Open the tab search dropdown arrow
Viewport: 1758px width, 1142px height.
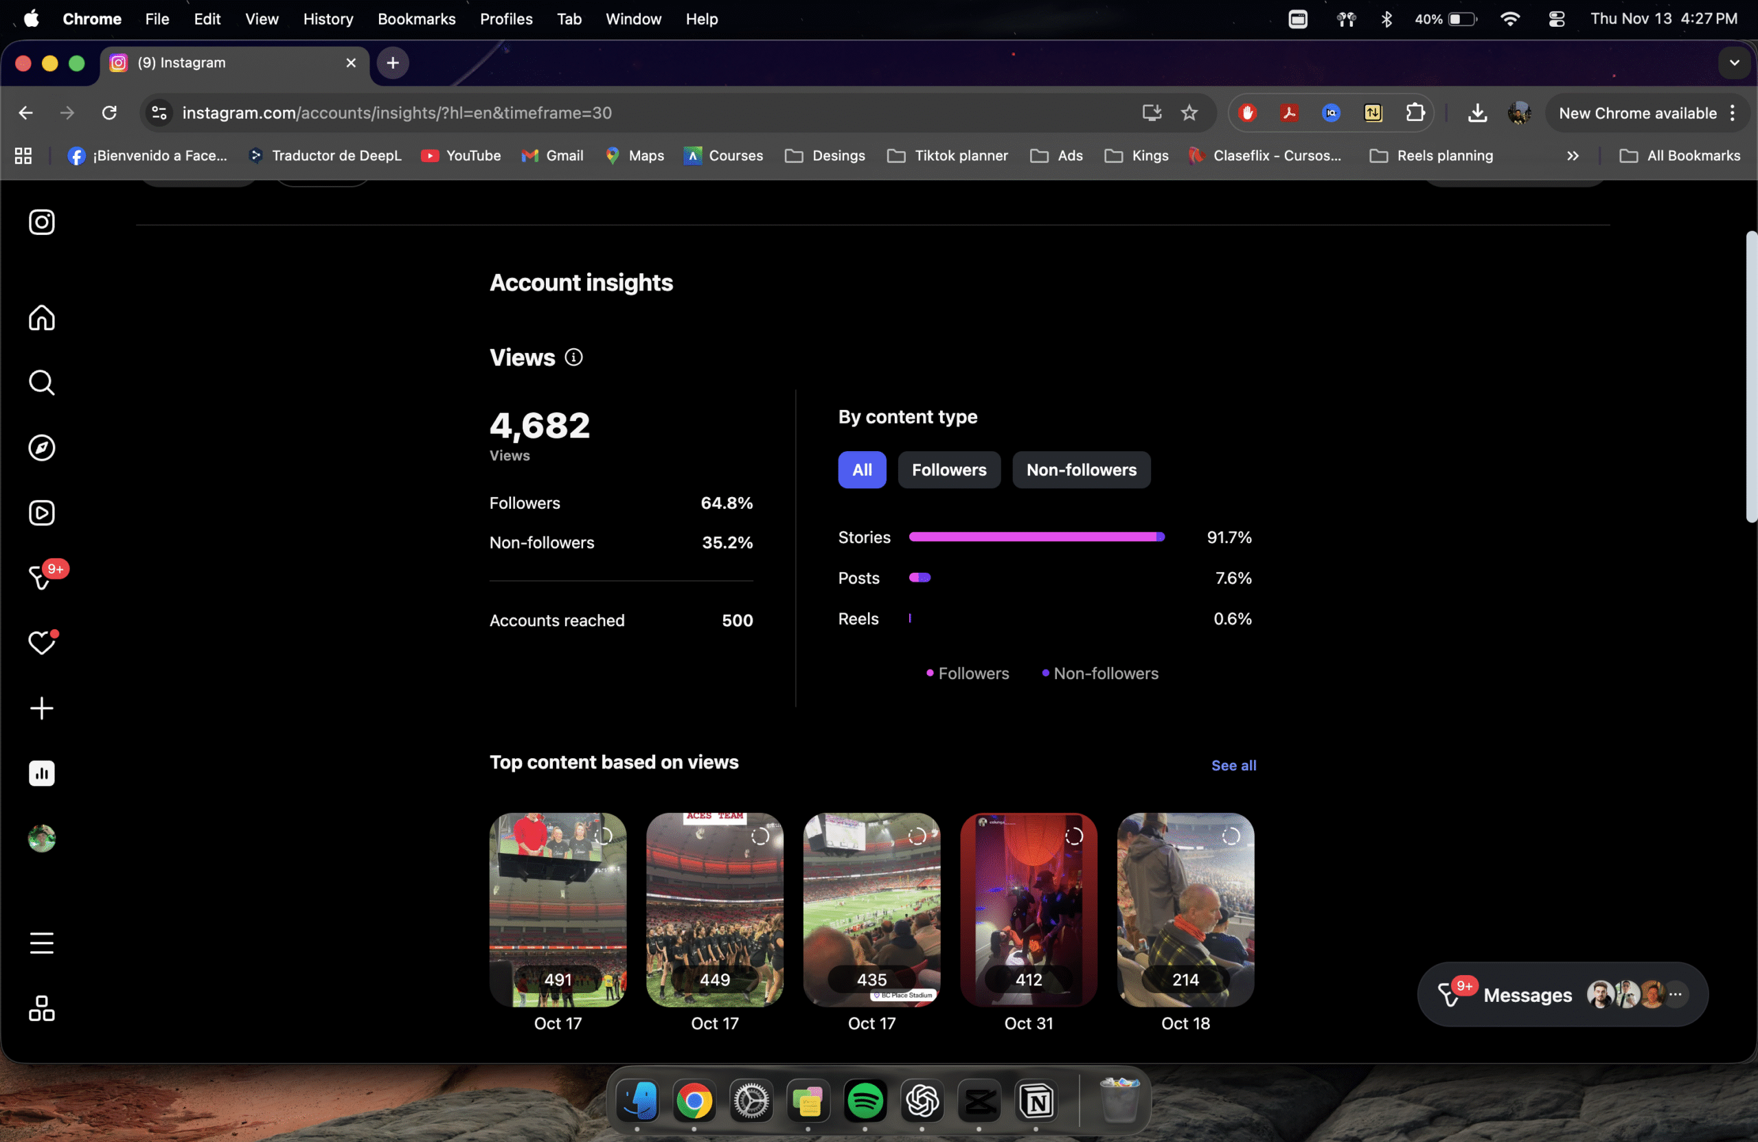[1734, 62]
